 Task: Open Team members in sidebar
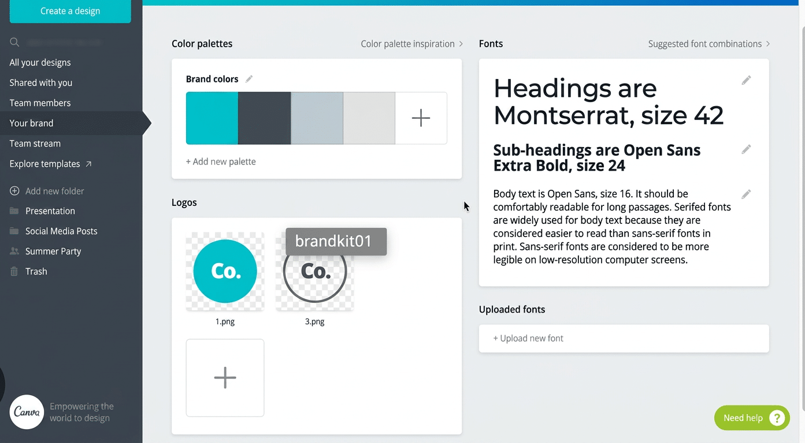tap(40, 103)
